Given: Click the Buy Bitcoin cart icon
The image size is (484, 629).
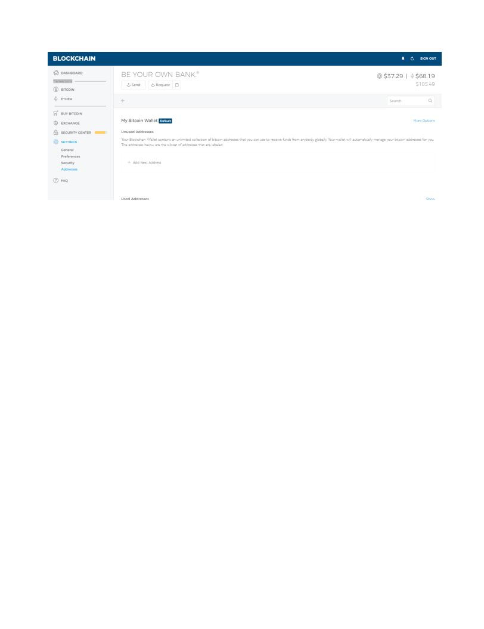Looking at the screenshot, I should (55, 113).
